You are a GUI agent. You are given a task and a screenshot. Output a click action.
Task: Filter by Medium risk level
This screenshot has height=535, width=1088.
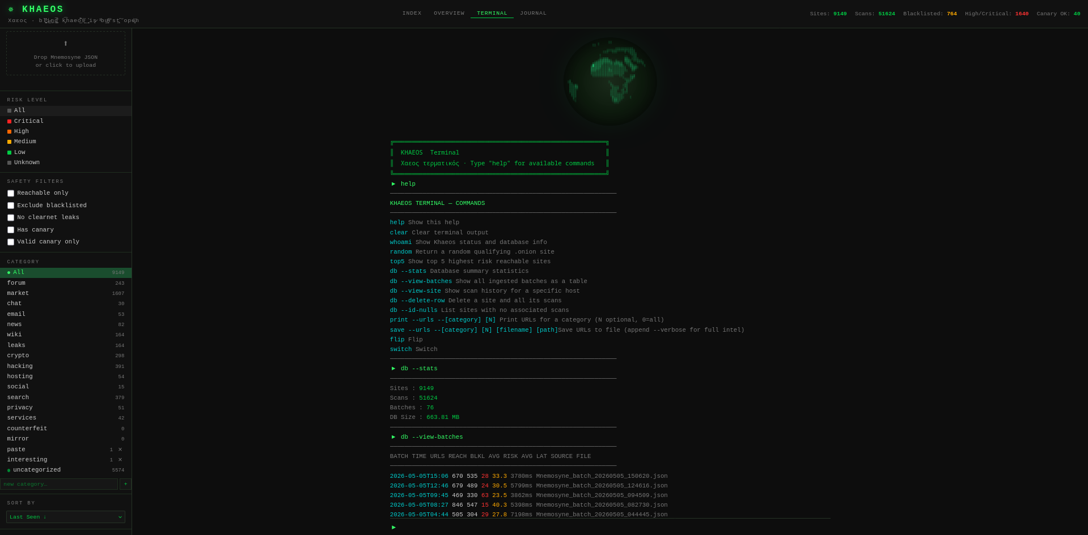[x=66, y=142]
